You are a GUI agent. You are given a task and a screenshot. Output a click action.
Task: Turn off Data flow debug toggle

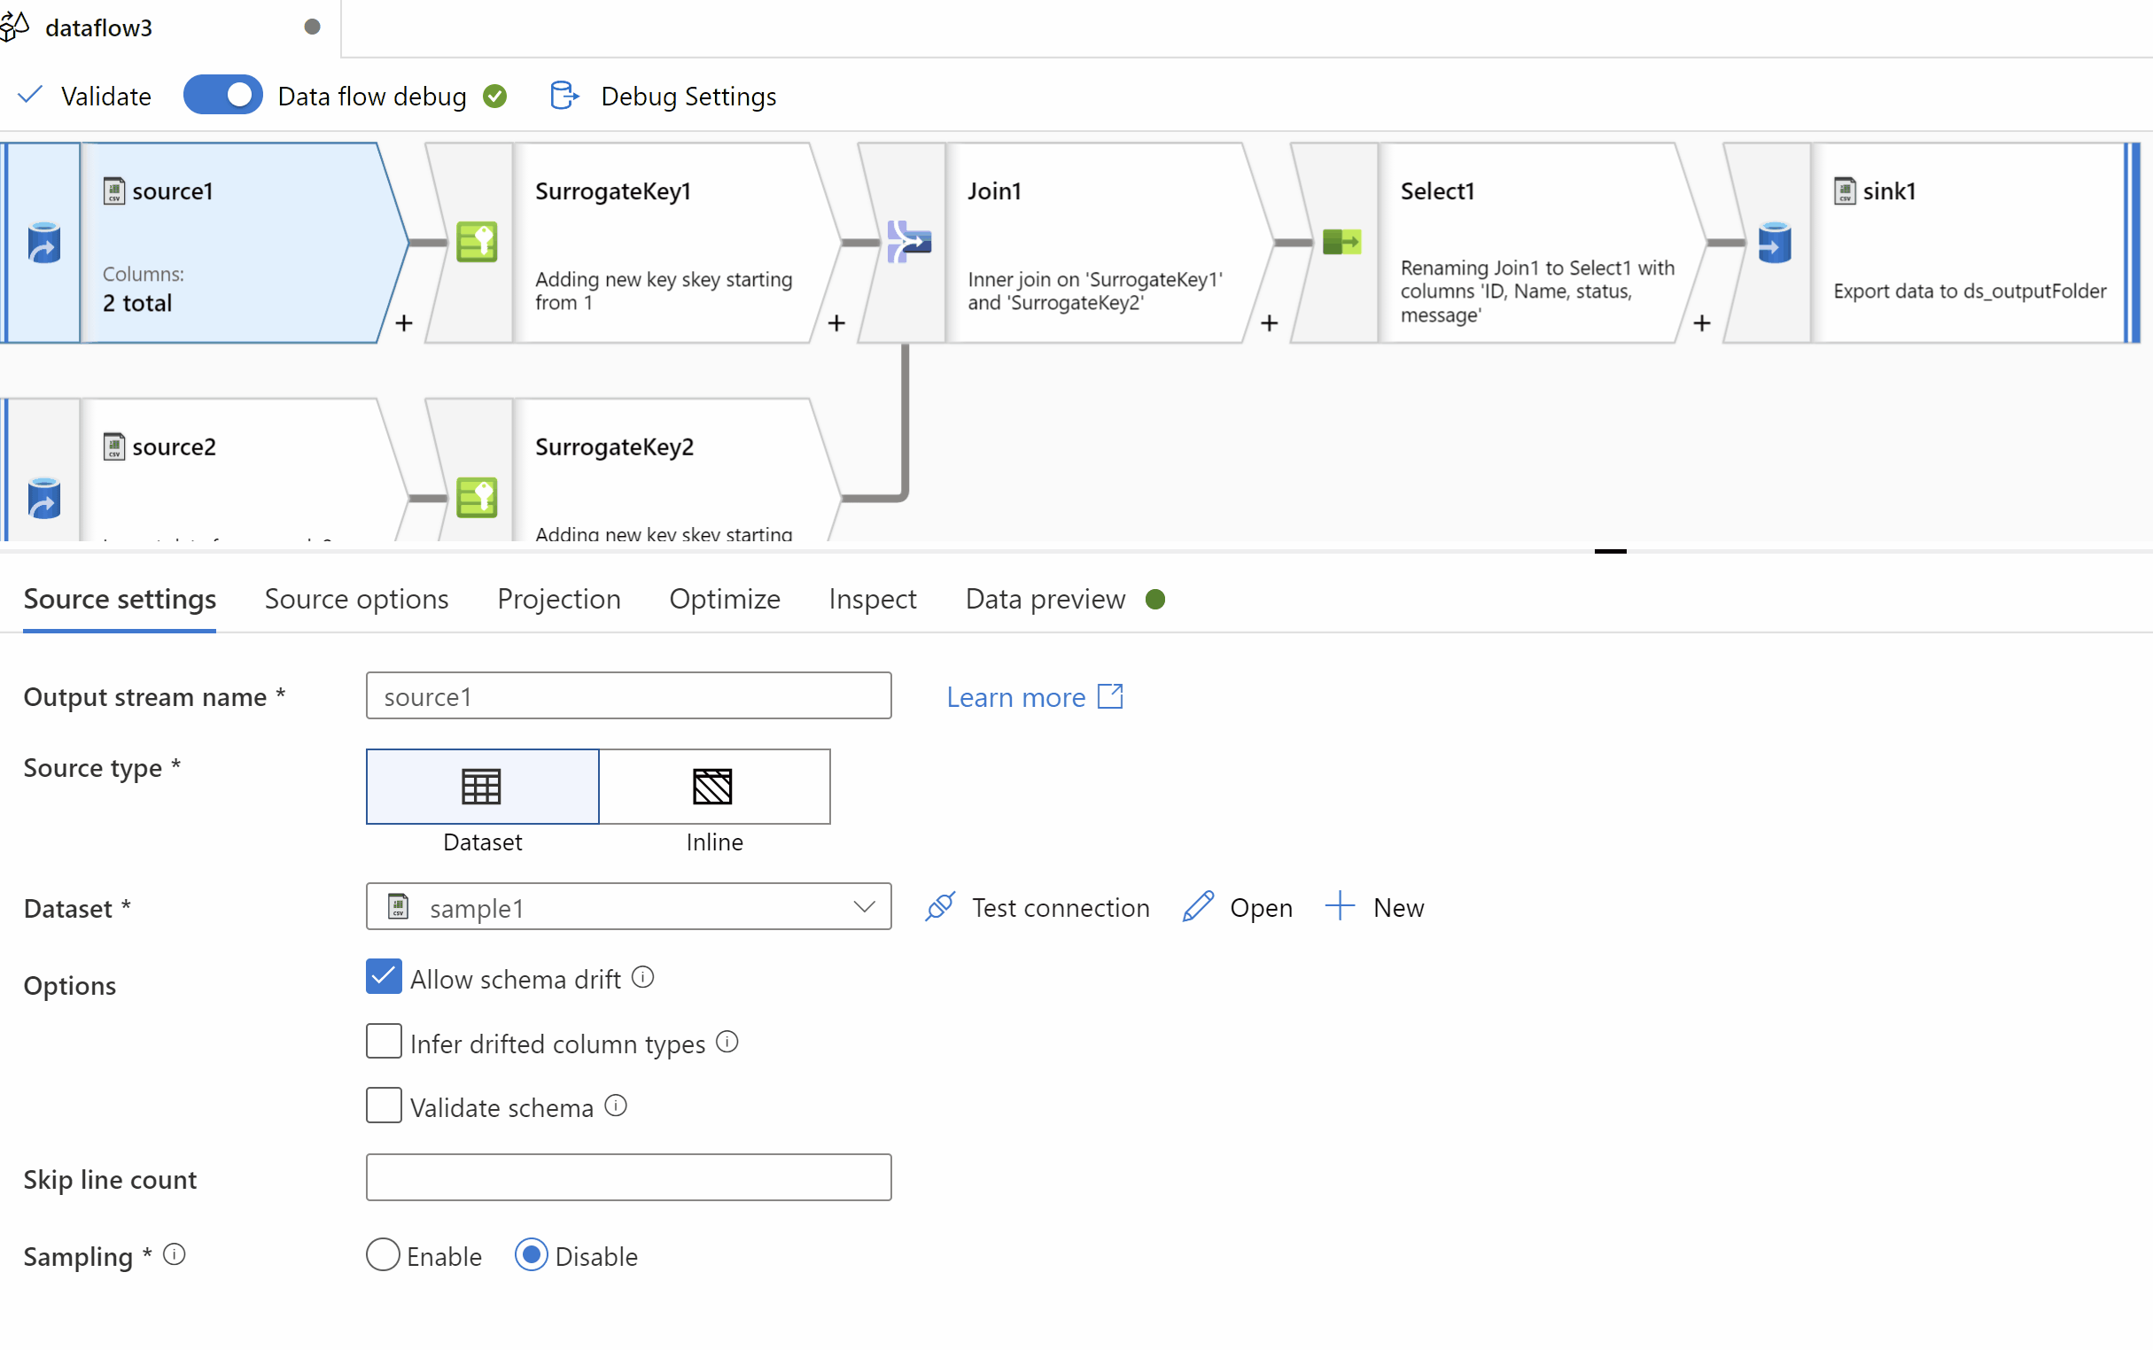[x=222, y=96]
